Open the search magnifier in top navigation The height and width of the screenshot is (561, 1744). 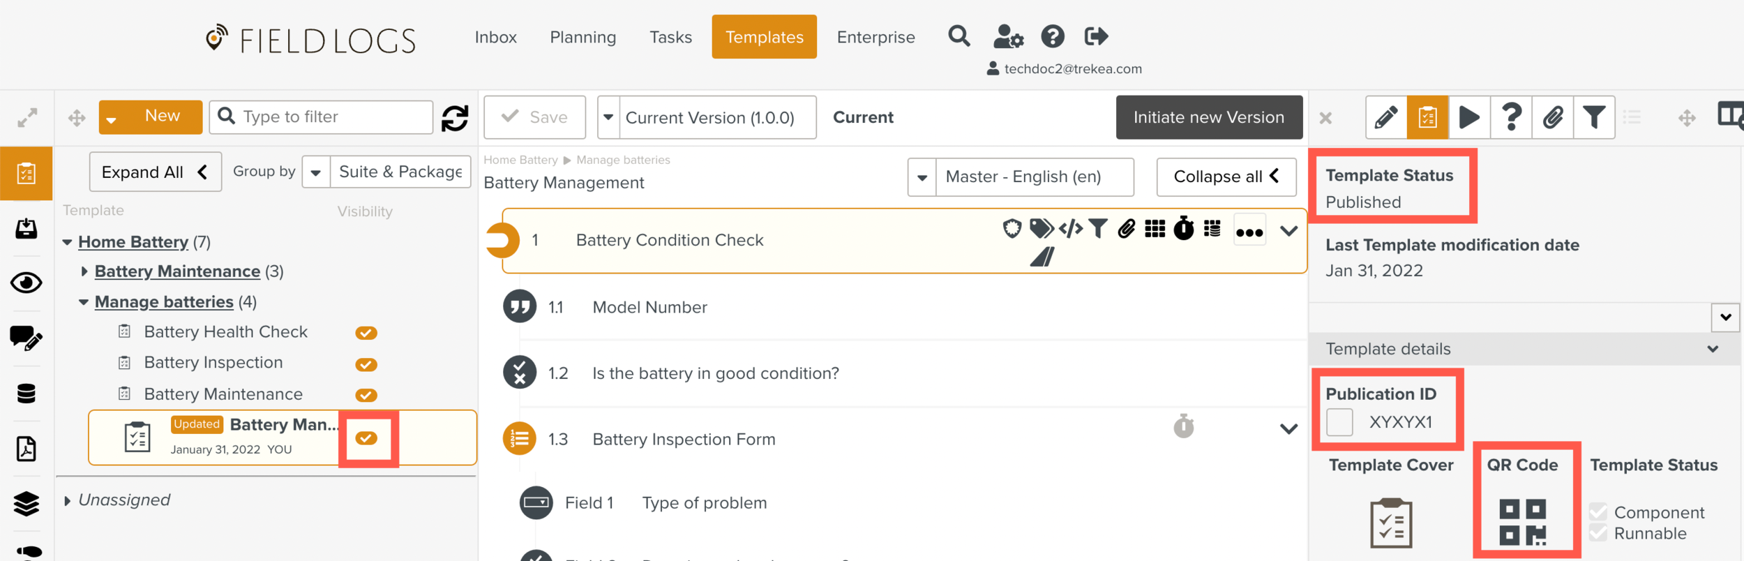click(959, 36)
